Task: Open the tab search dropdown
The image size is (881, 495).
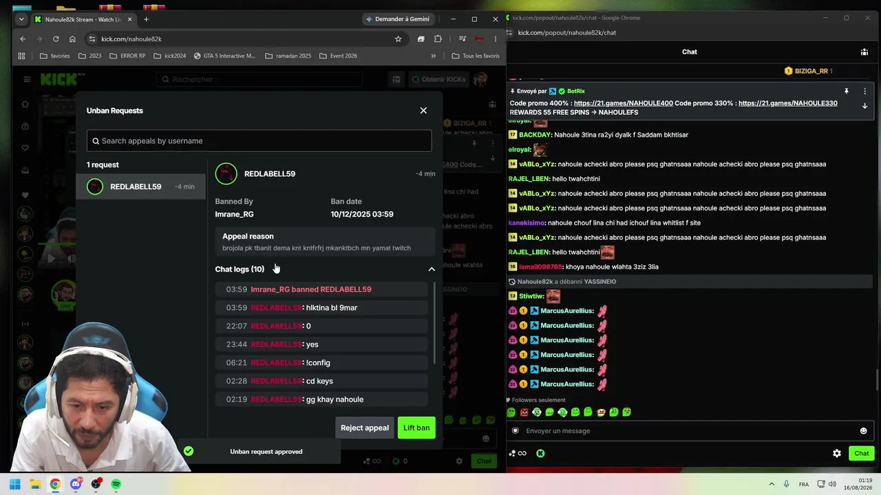Action: tap(21, 19)
